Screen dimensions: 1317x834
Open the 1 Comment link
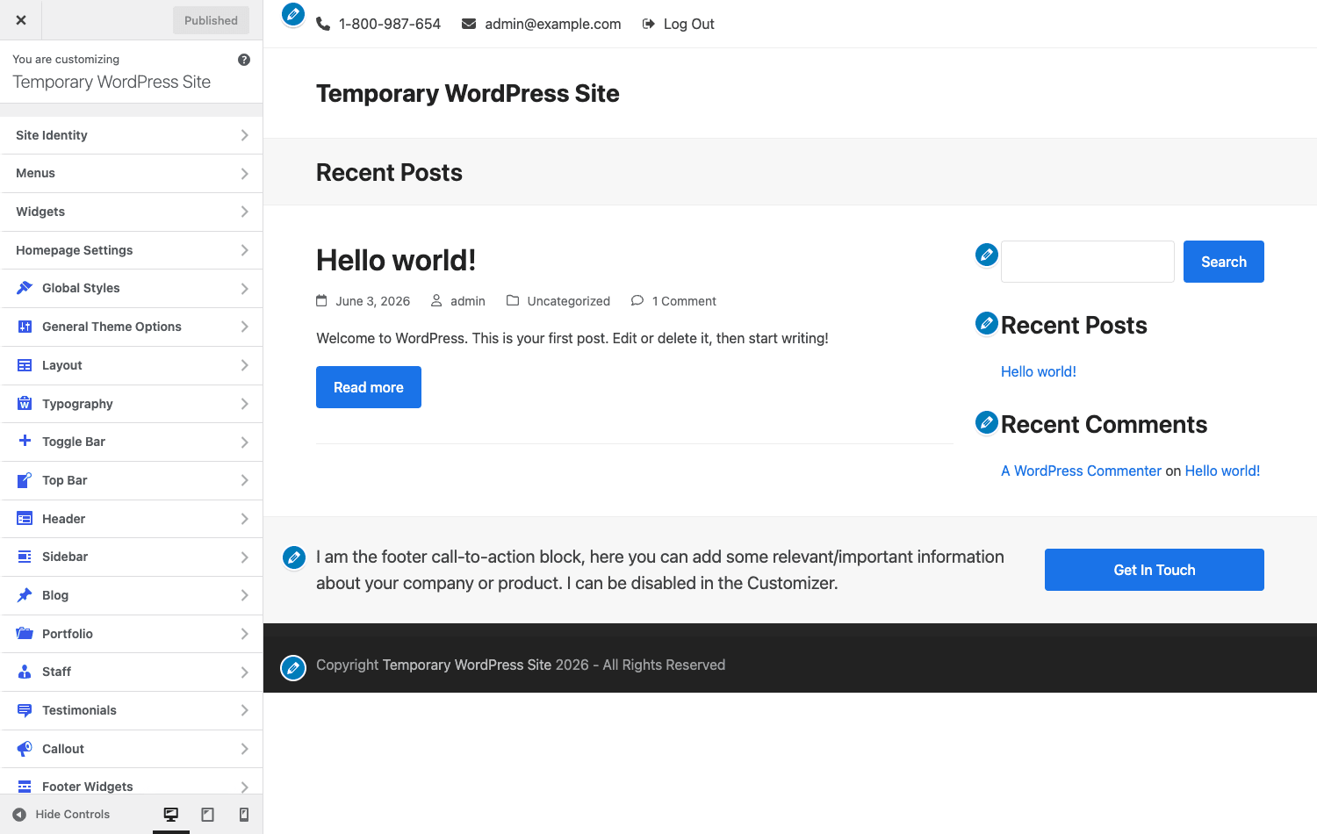point(684,301)
